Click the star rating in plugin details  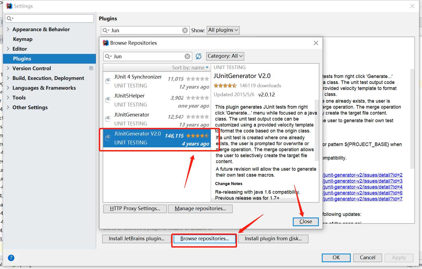[225, 86]
